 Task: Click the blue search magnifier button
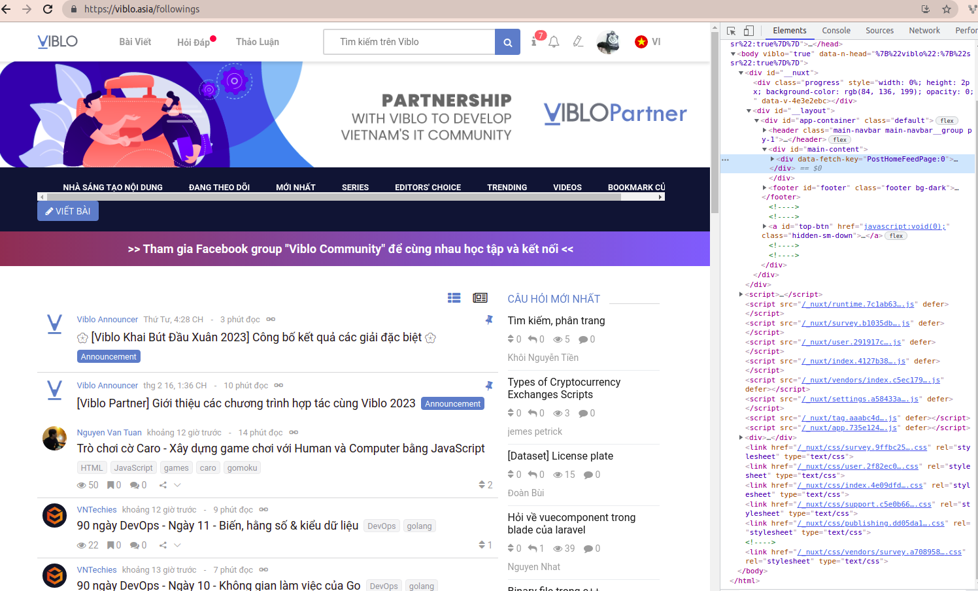(x=507, y=42)
